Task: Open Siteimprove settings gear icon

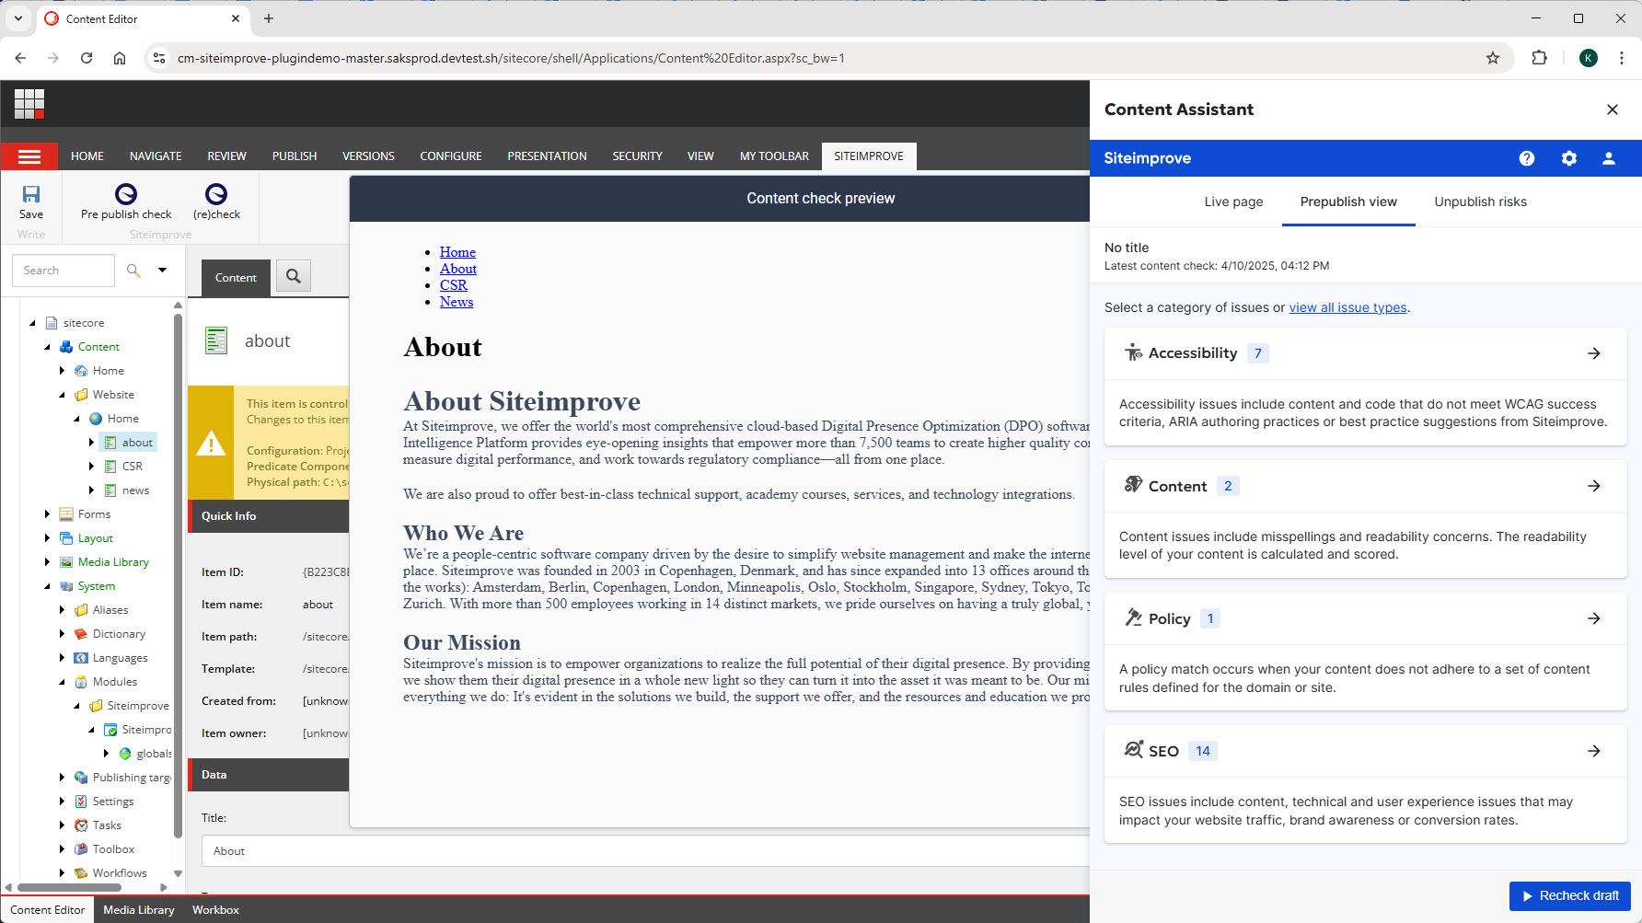Action: [x=1569, y=158]
